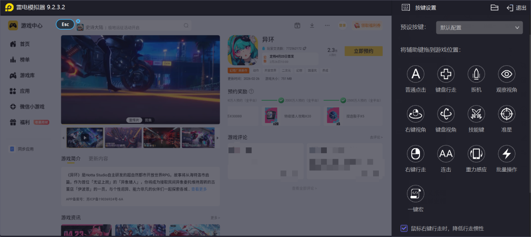Screen dimensions: 531x237
Task: Open the three-dots more menu
Action: [327, 26]
